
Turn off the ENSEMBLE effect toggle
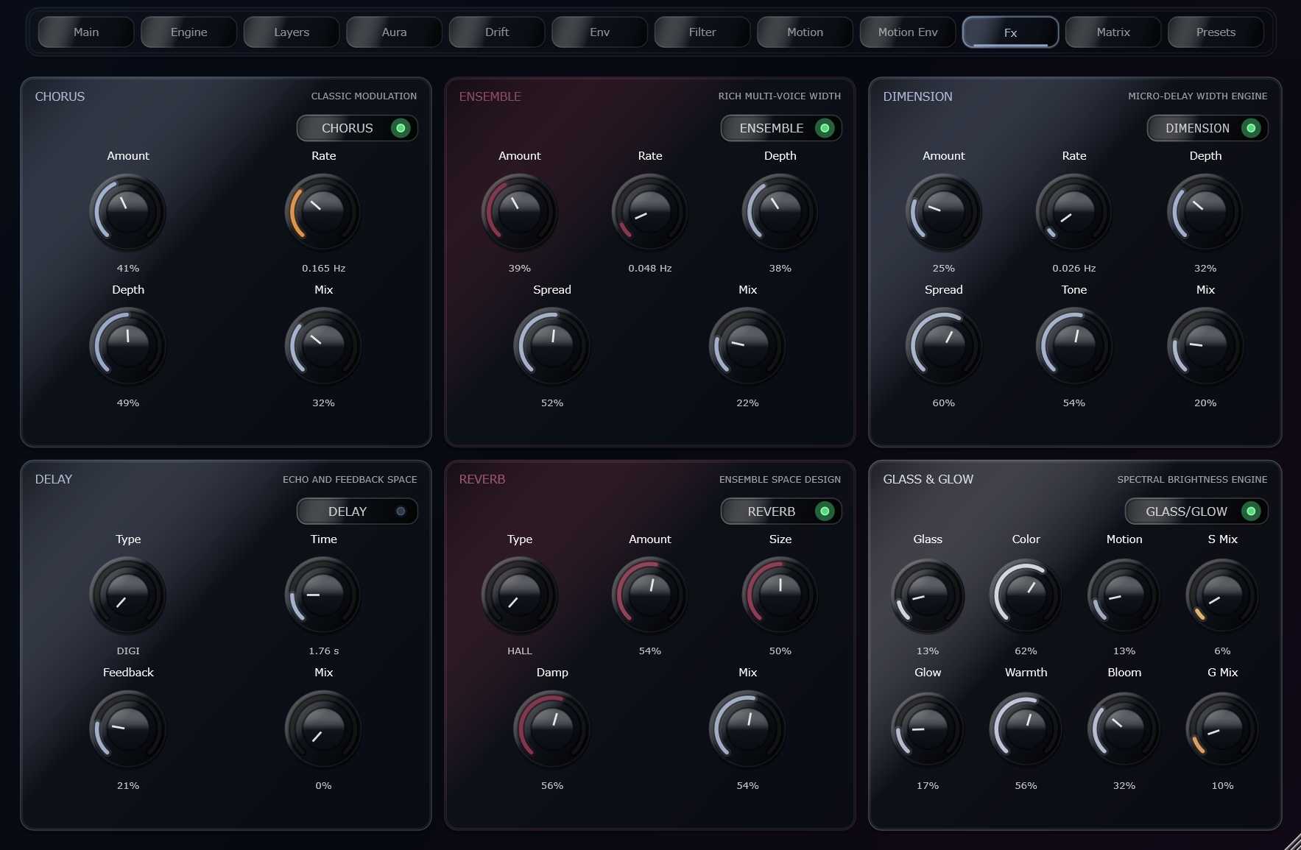tap(781, 128)
